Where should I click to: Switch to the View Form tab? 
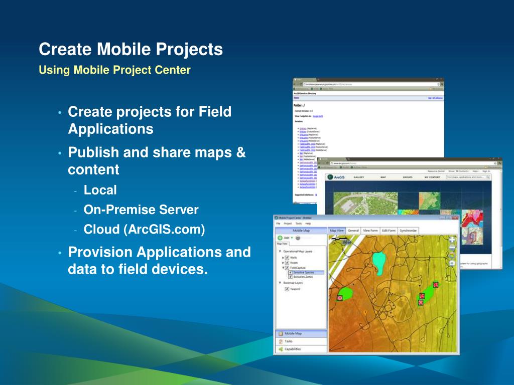370,231
